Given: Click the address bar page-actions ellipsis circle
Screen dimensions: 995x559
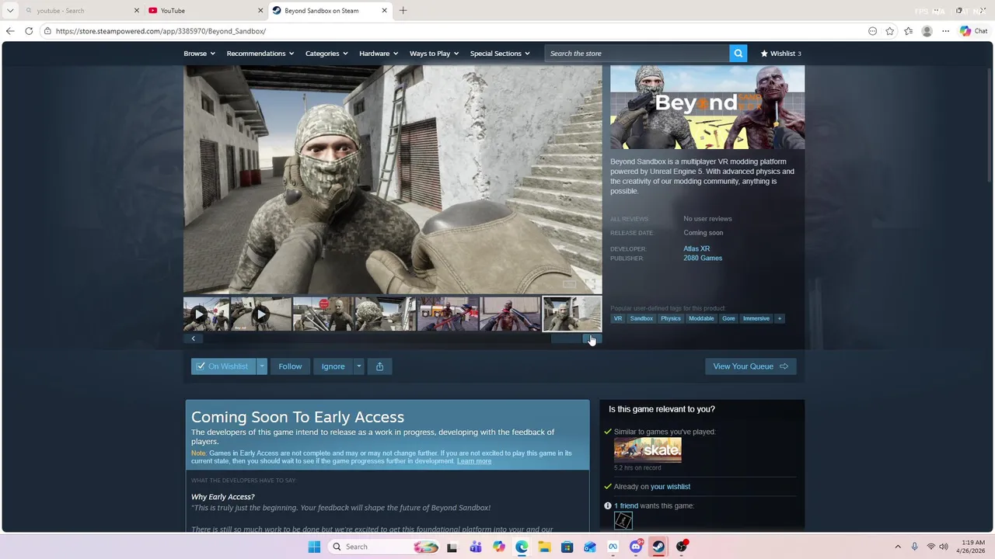Looking at the screenshot, I should (x=872, y=31).
